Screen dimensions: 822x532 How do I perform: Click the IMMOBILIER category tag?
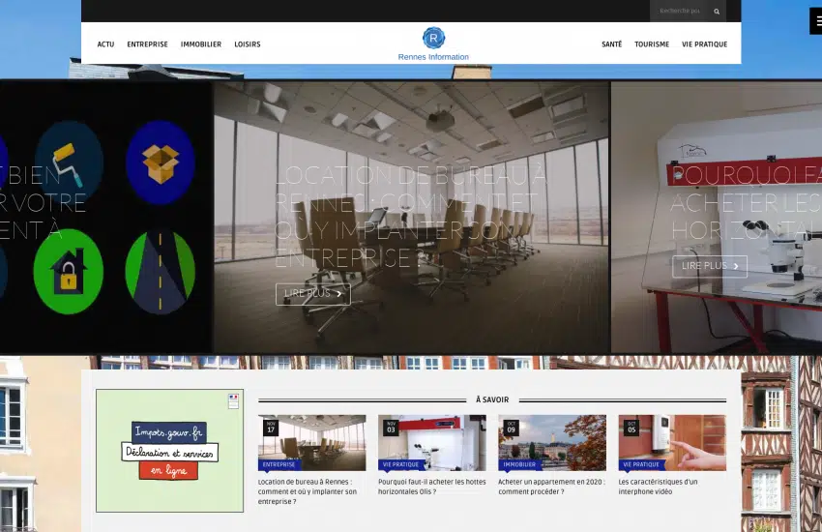tap(519, 464)
